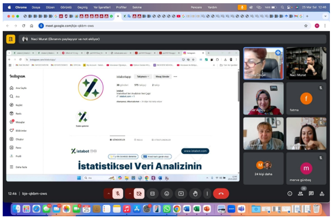The width and height of the screenshot is (331, 219).
Task: Leave the call with red hang-up button
Action: [221, 193]
